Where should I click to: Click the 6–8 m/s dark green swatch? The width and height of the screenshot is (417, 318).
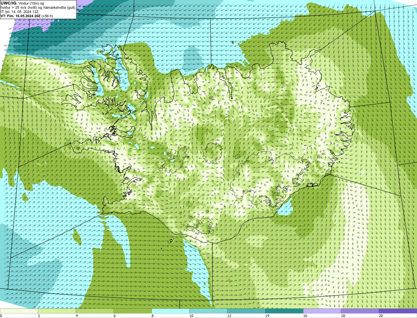click(133, 311)
